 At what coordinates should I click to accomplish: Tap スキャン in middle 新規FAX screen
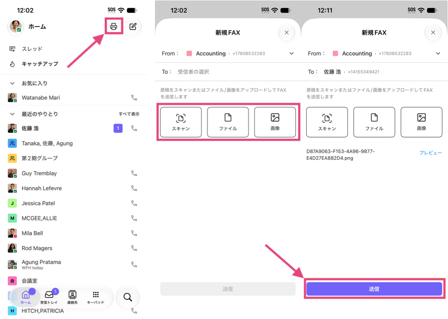point(181,122)
